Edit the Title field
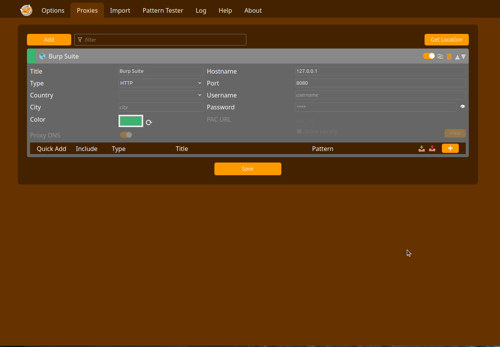The width and height of the screenshot is (500, 347). pyautogui.click(x=161, y=71)
